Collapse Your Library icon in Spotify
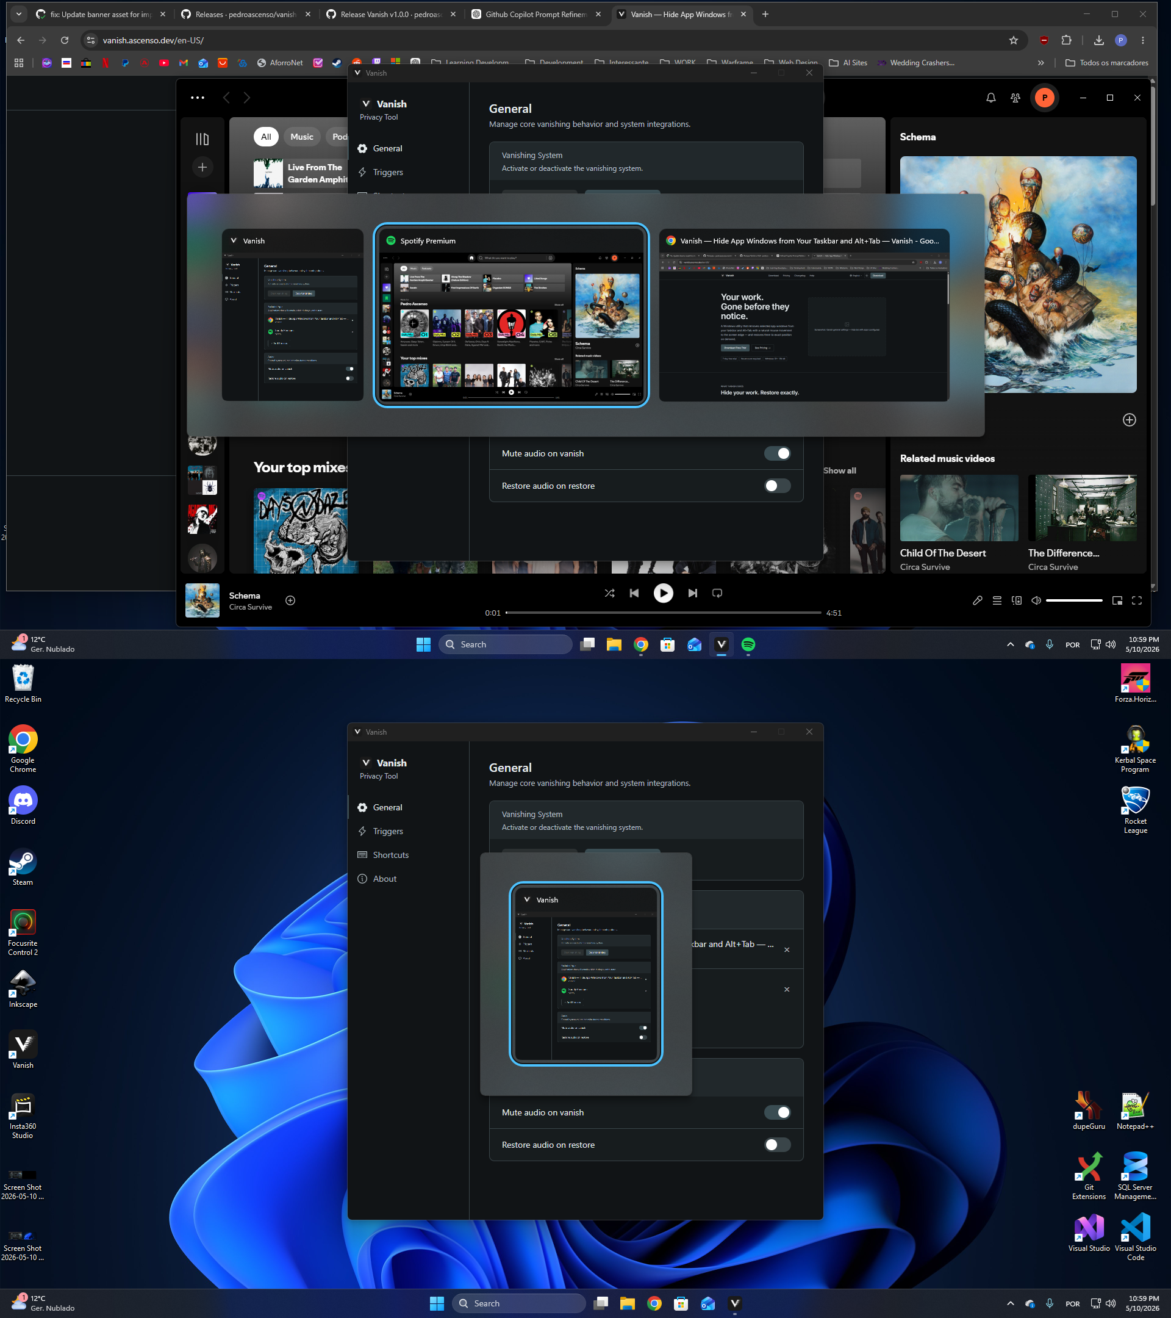The height and width of the screenshot is (1318, 1171). point(202,139)
